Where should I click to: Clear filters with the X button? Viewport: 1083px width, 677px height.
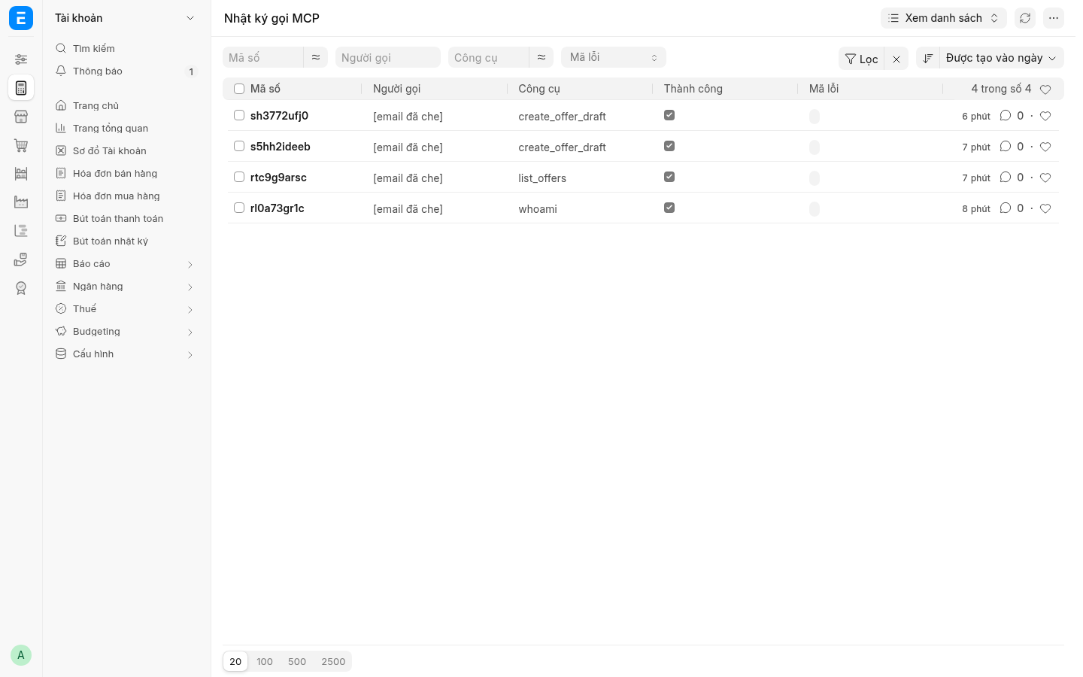(x=896, y=59)
